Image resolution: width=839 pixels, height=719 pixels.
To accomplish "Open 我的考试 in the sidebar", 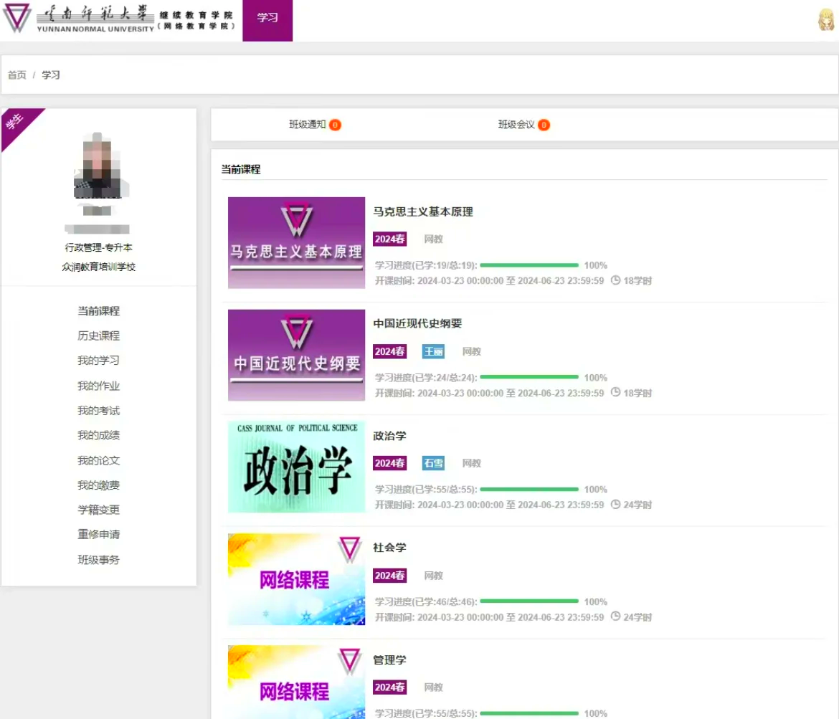I will 98,410.
